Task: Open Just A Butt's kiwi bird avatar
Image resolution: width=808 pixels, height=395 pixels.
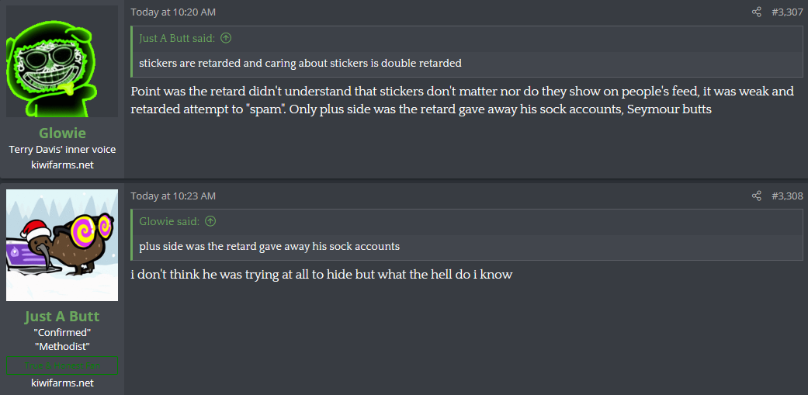Action: [x=62, y=245]
